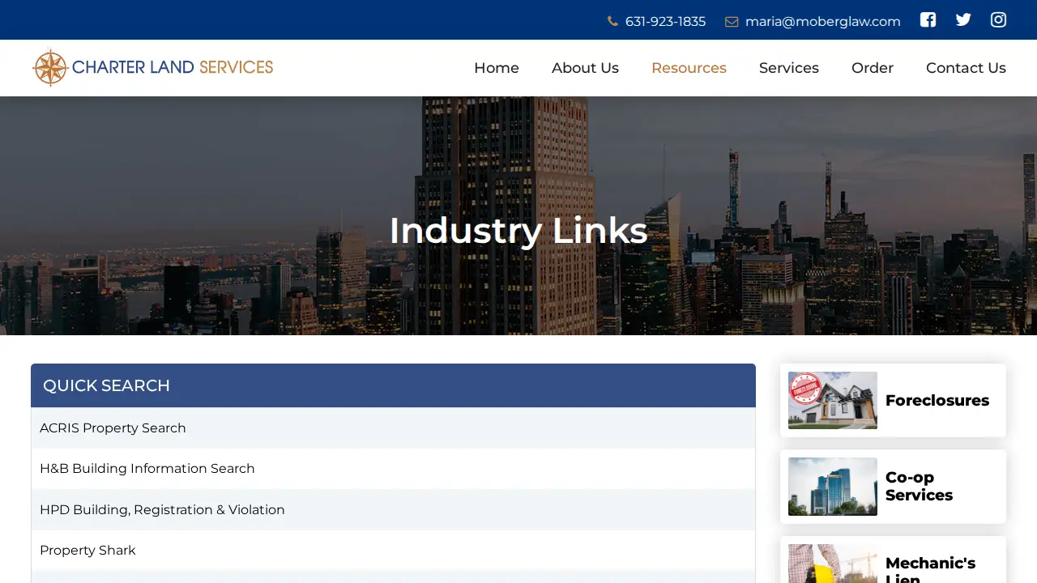Open the Resources menu item
This screenshot has height=583, width=1037.
pyautogui.click(x=689, y=68)
